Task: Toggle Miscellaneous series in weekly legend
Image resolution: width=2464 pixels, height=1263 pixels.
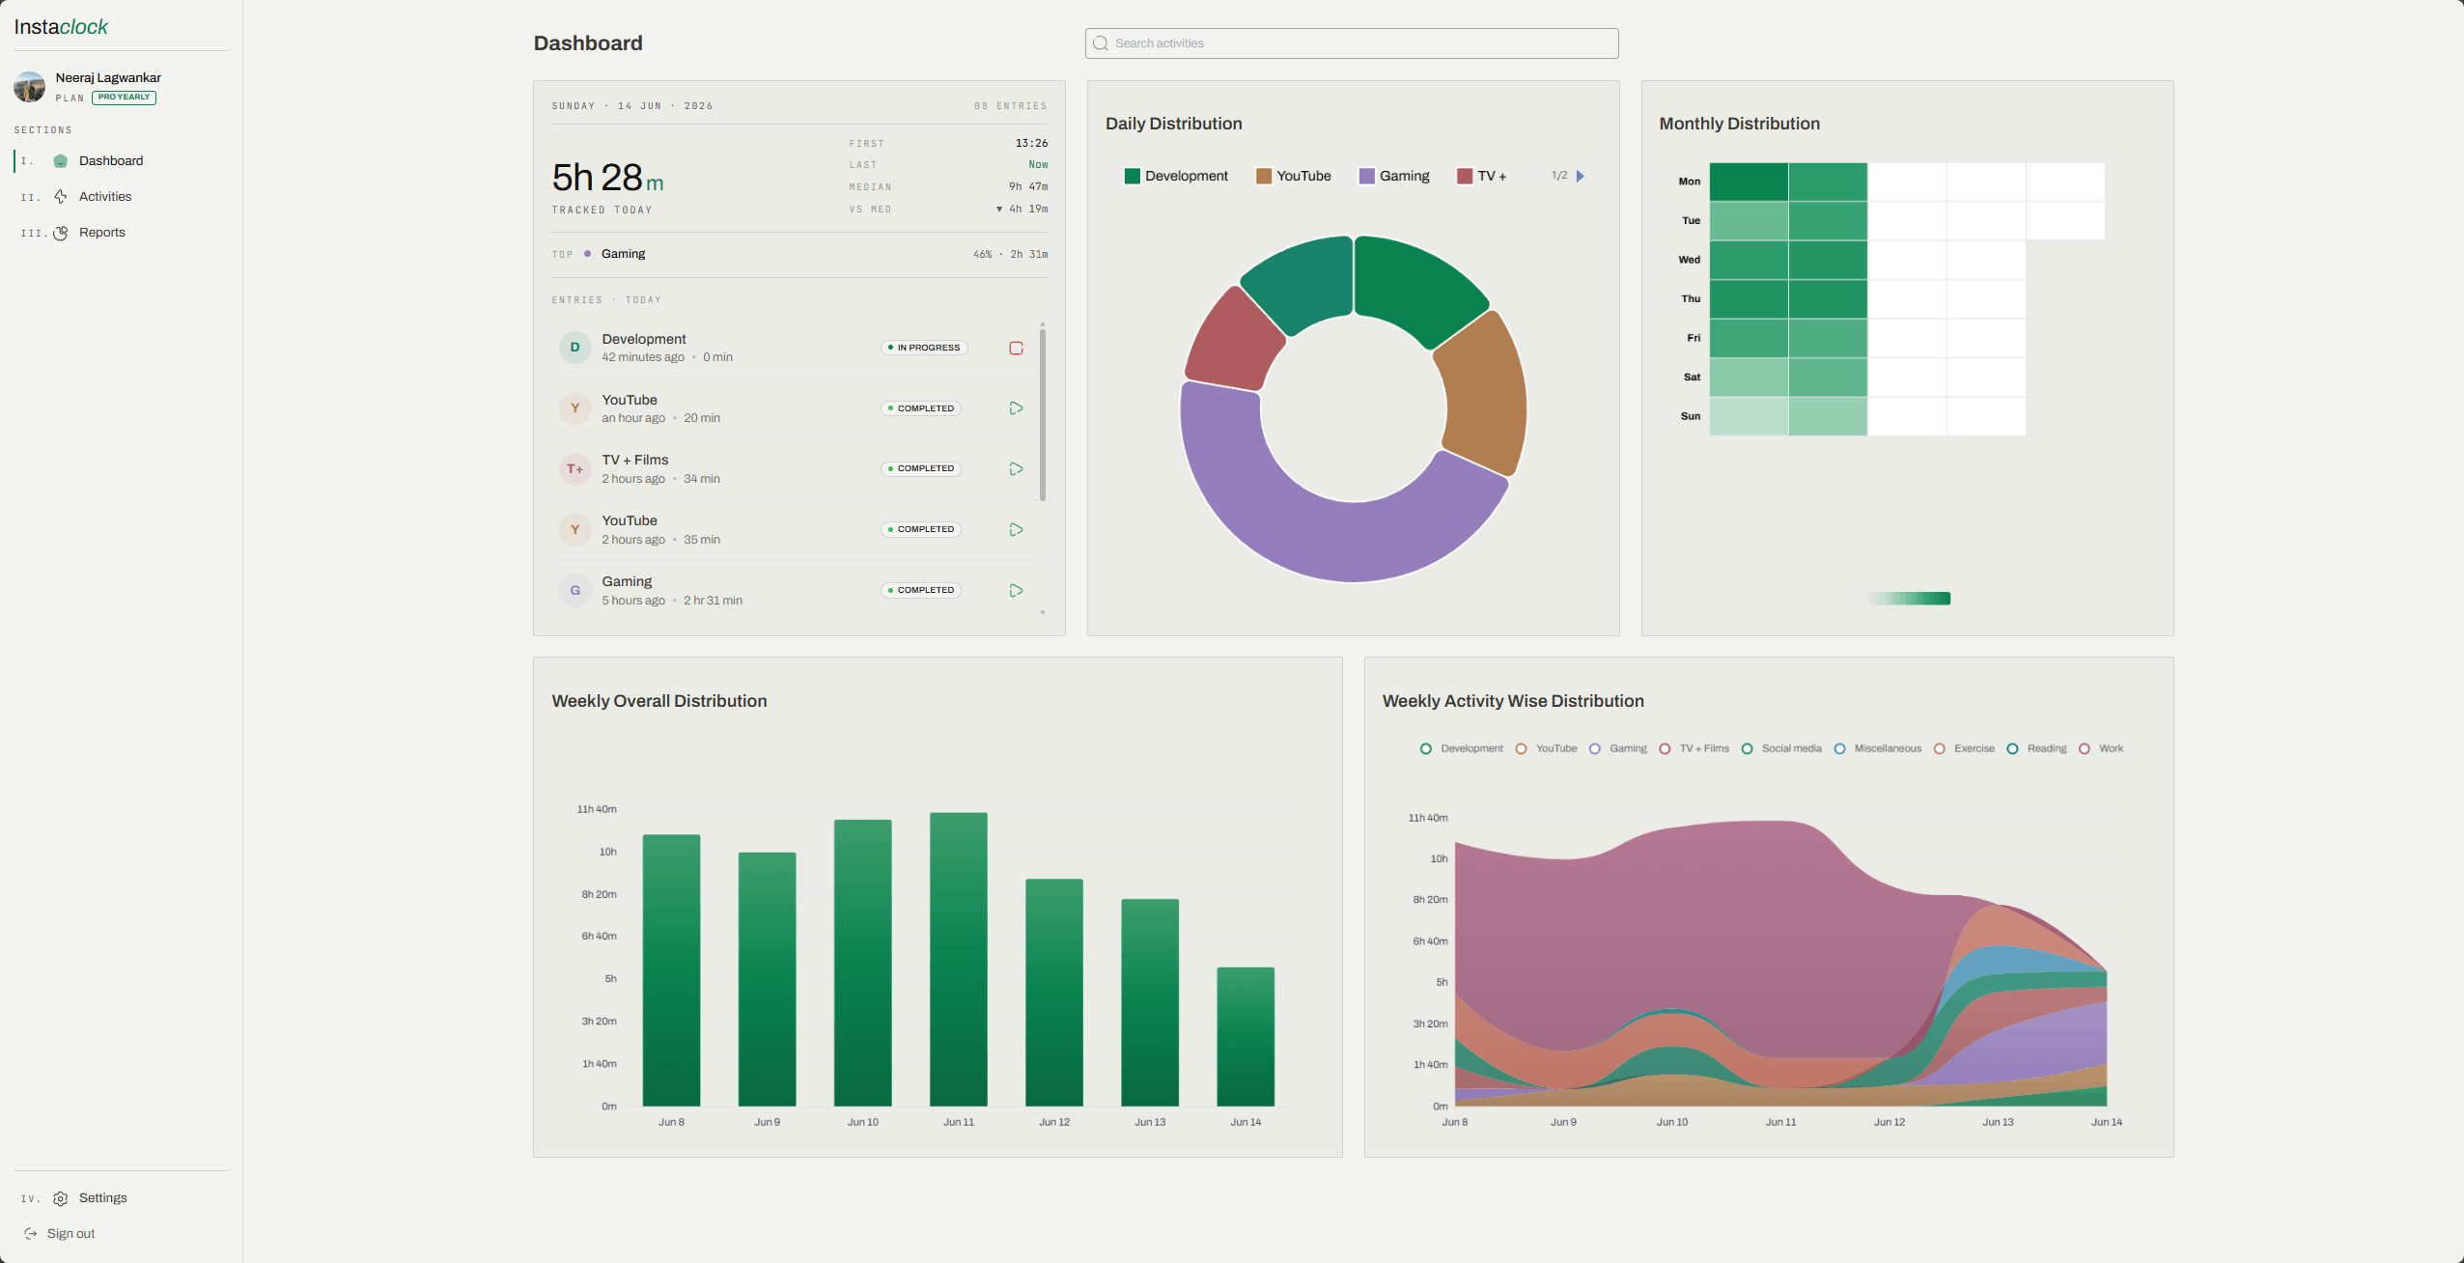Action: point(1878,748)
